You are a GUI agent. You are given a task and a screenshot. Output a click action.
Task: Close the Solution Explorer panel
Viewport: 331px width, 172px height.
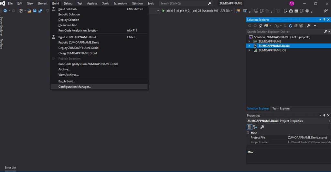[x=328, y=20]
